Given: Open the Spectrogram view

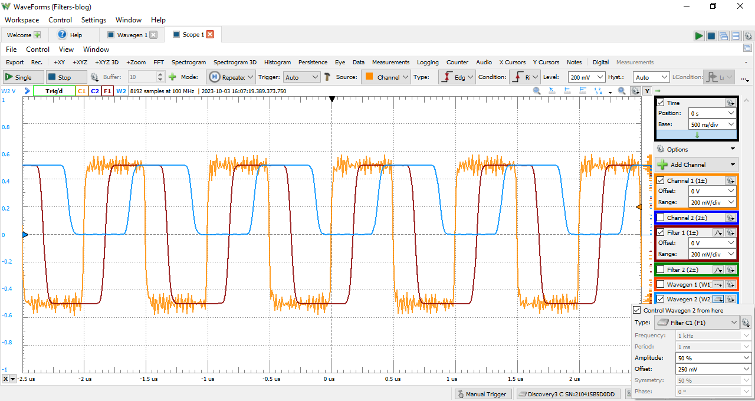Looking at the screenshot, I should (x=188, y=62).
